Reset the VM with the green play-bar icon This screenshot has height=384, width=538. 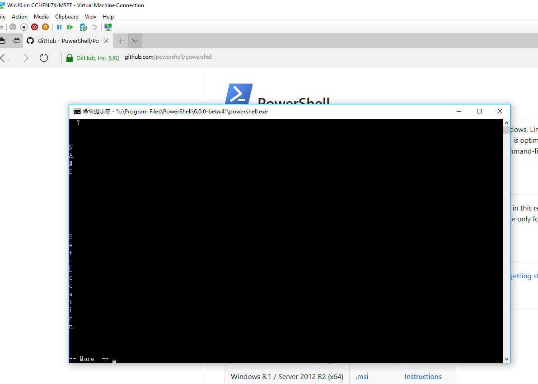coord(70,27)
